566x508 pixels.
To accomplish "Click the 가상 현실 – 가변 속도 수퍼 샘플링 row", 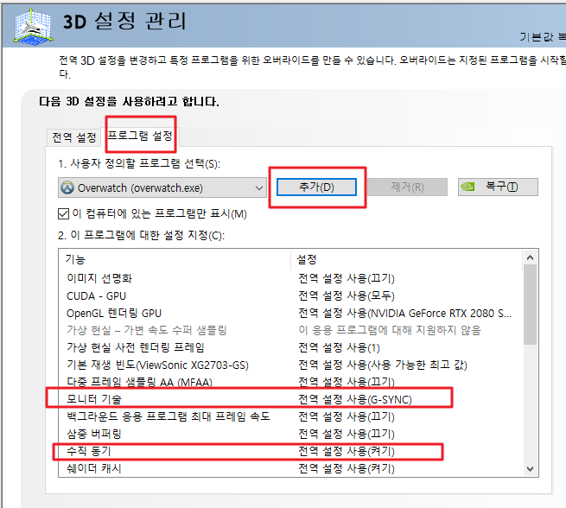I will [290, 330].
